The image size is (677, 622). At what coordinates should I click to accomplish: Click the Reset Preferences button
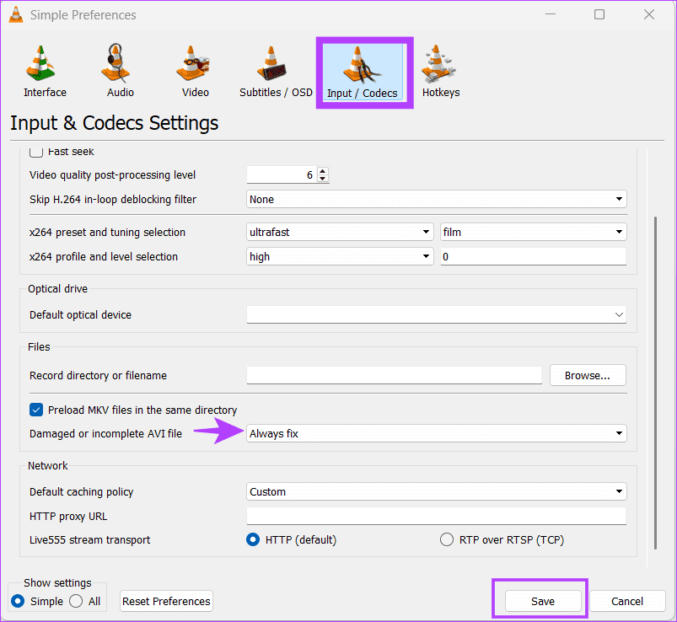166,601
